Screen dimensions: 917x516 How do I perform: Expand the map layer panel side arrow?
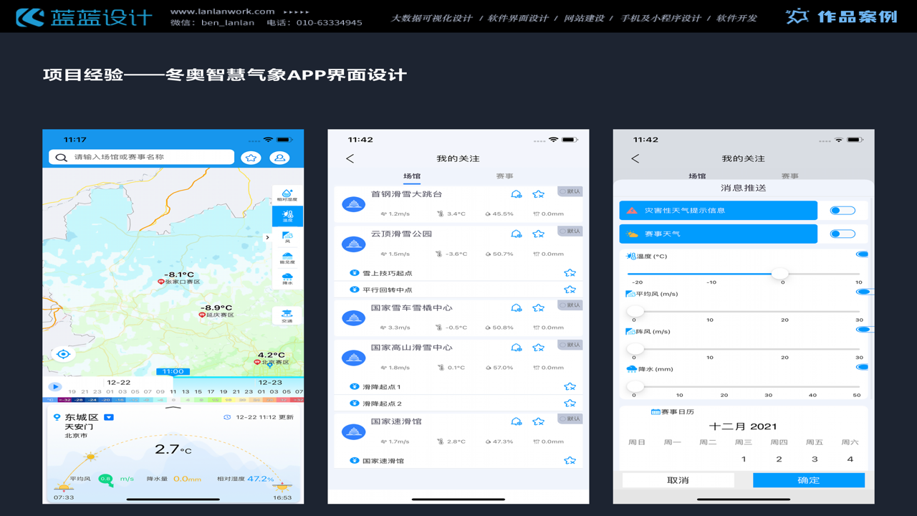[x=268, y=237]
